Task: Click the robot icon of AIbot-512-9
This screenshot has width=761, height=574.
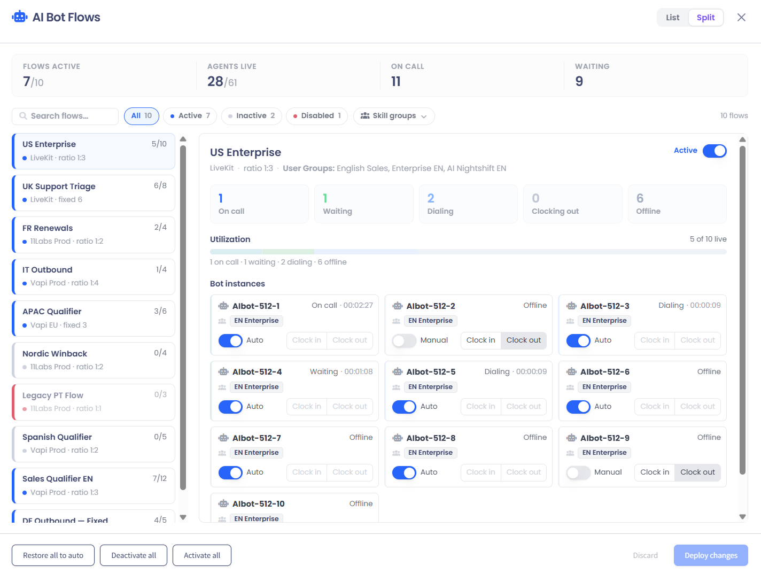Action: 571,438
